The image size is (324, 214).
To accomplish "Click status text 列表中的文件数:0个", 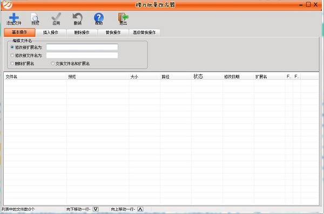I will tap(18, 209).
